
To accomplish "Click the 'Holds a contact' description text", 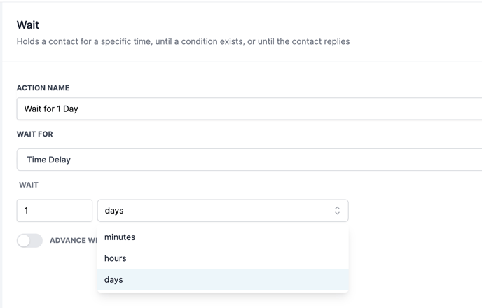I will [x=183, y=41].
